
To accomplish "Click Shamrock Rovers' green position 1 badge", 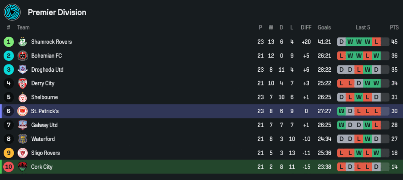I will pyautogui.click(x=8, y=42).
